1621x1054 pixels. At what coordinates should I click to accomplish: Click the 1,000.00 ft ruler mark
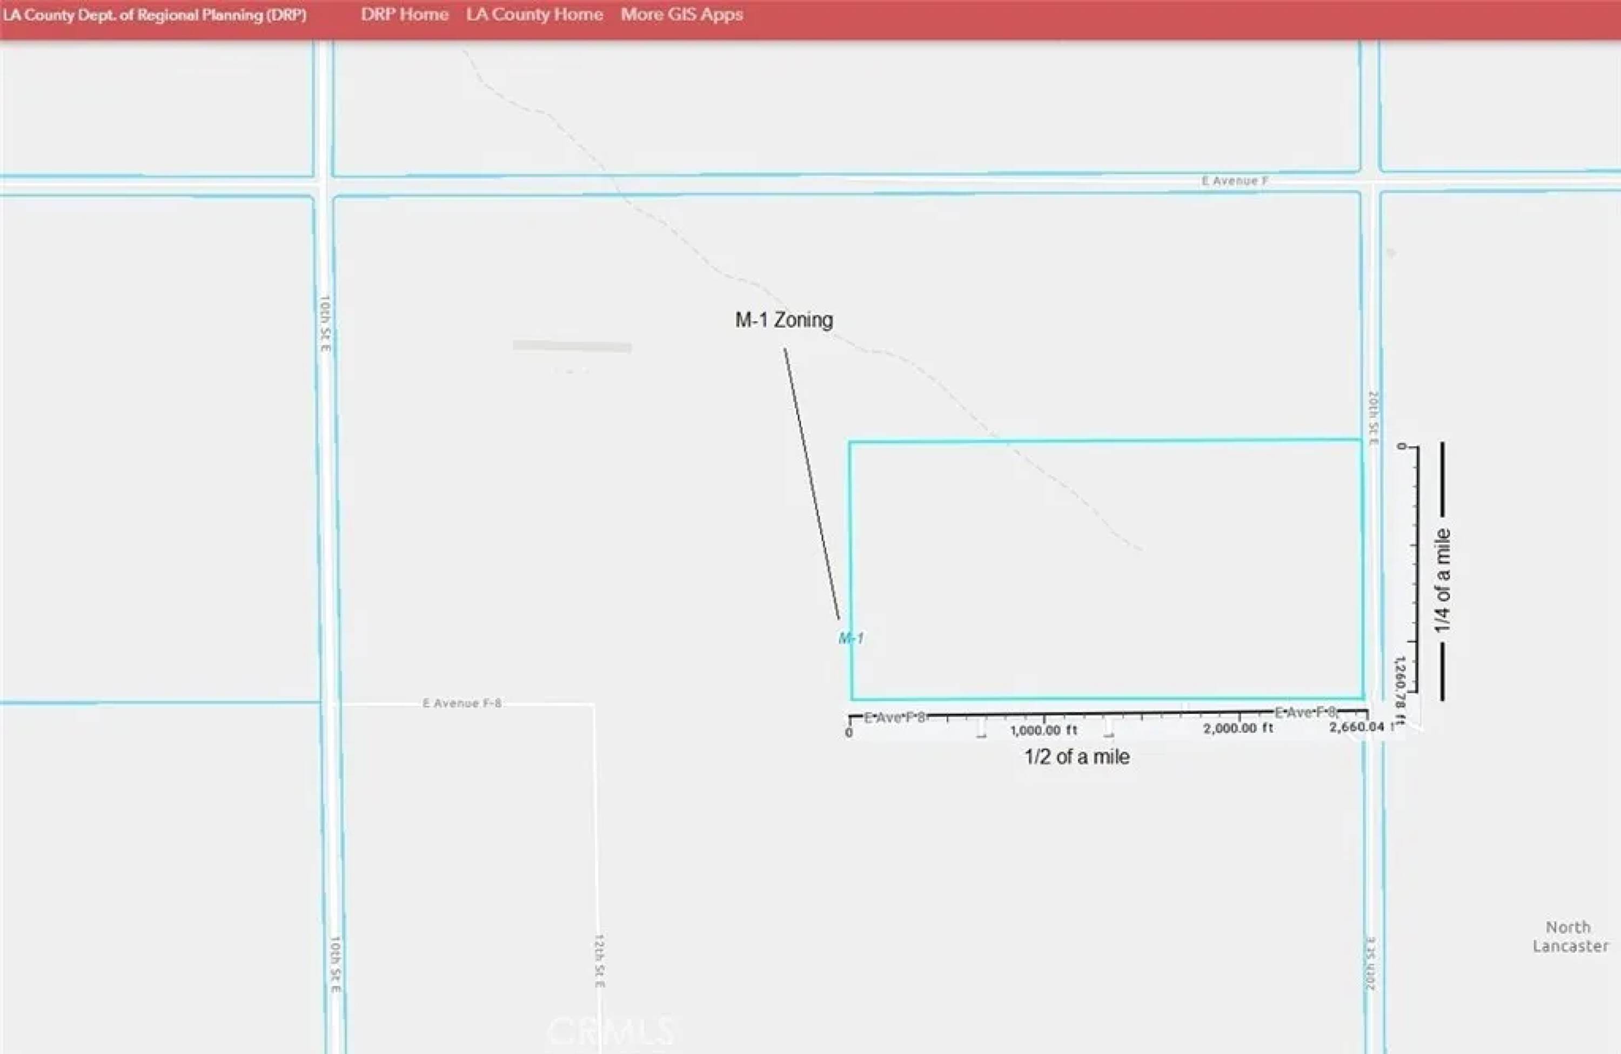pyautogui.click(x=1043, y=730)
